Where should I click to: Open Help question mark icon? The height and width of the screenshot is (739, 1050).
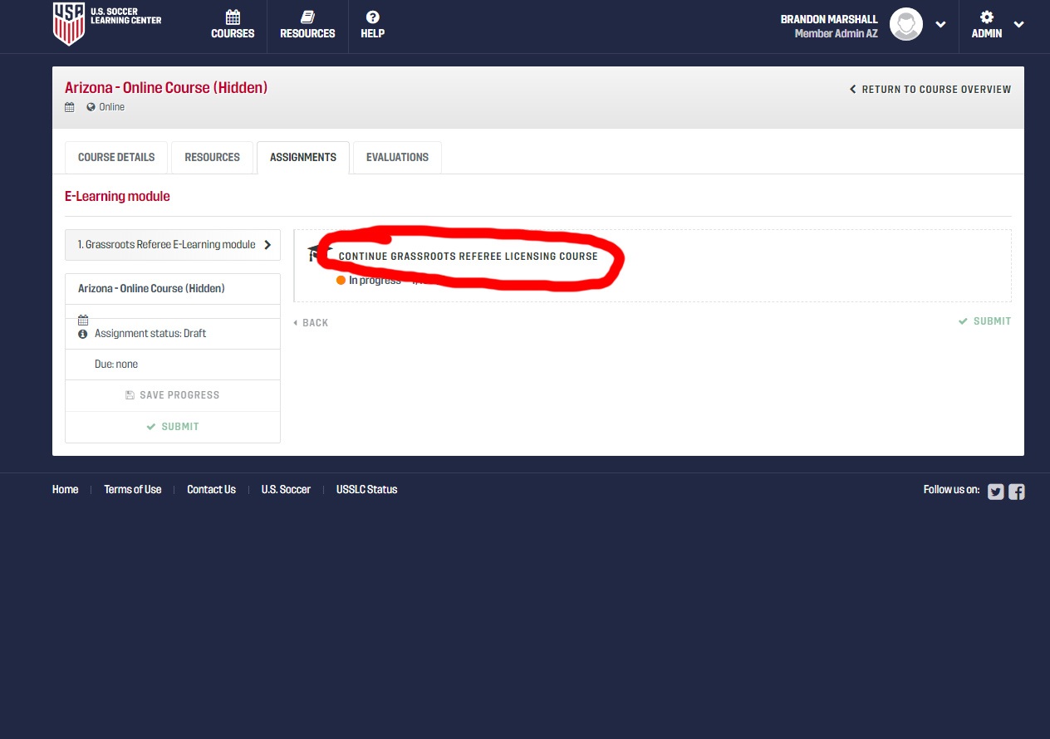372,17
